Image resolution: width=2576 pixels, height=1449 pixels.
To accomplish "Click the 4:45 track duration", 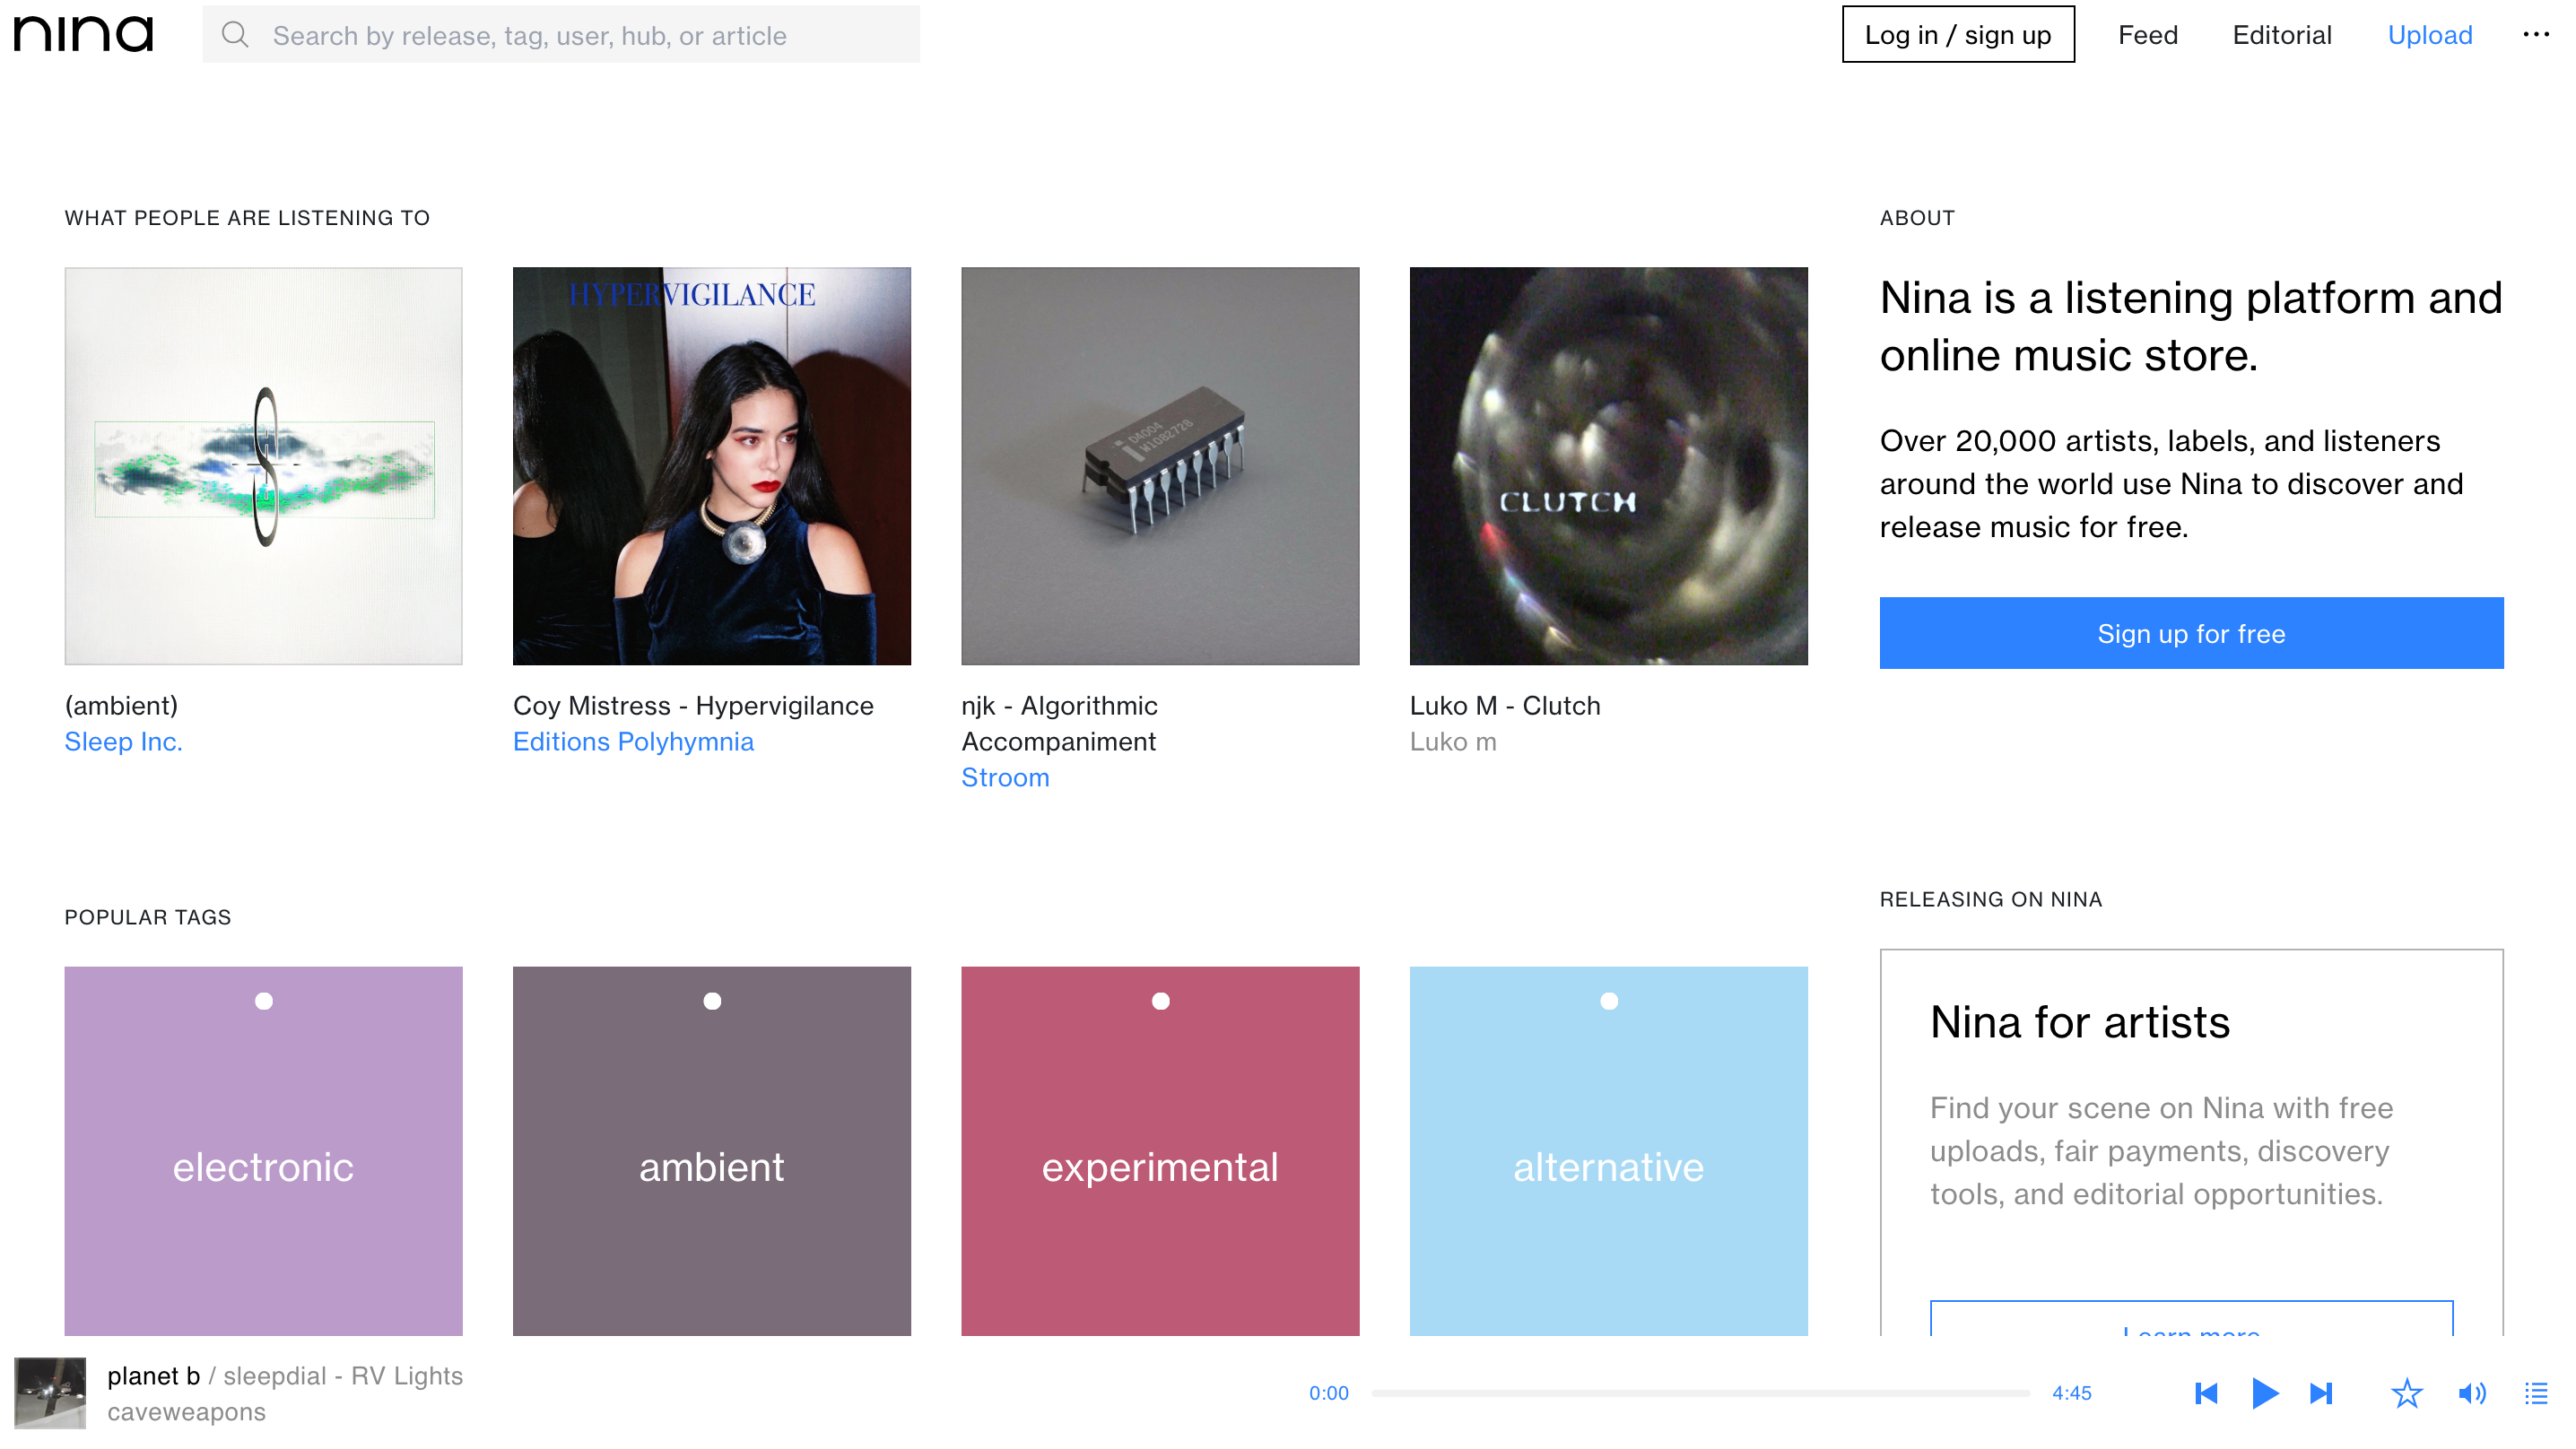I will pos(2072,1393).
